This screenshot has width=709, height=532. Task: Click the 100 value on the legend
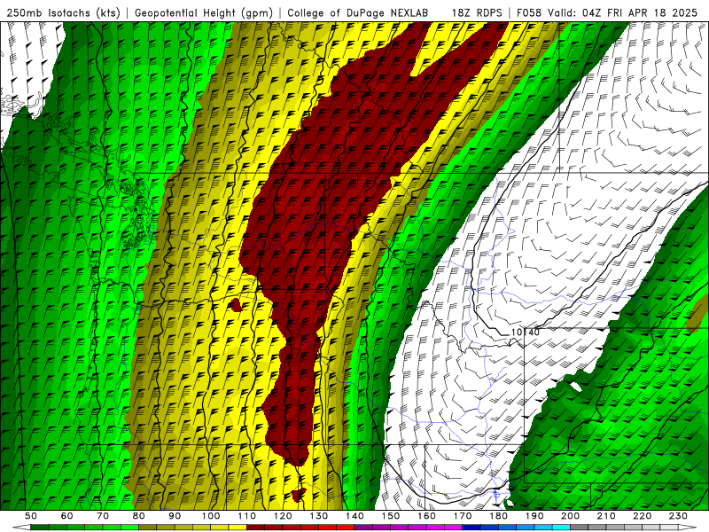[x=211, y=516]
